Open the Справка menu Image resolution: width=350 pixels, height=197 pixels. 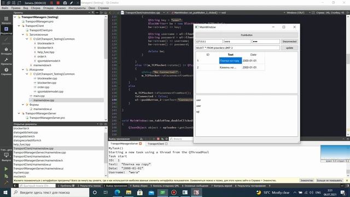tap(103, 8)
